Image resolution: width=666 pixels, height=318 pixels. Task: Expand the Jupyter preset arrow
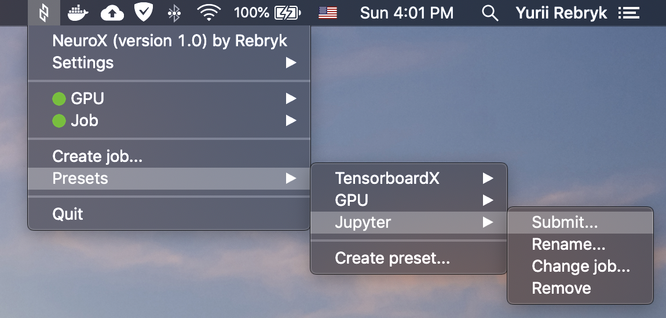tap(488, 222)
